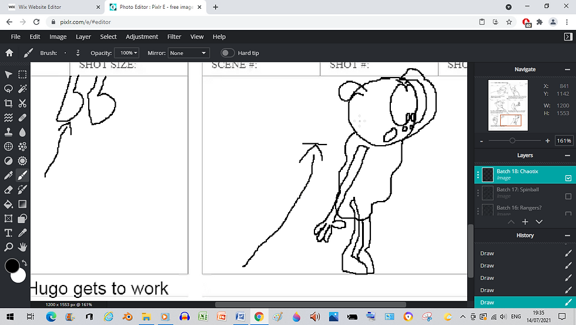The image size is (576, 325).
Task: Click the navigator zoom slider handle
Action: click(512, 140)
